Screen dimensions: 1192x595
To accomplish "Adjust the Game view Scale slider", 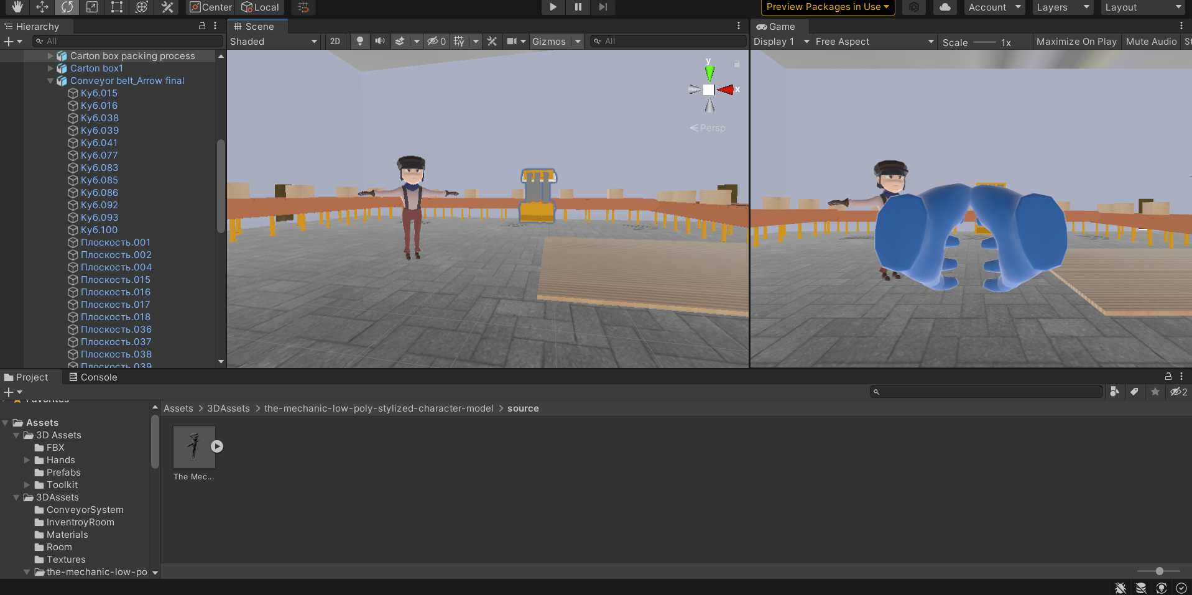I will point(984,42).
